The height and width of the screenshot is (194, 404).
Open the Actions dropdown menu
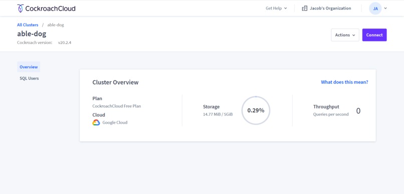pos(345,35)
